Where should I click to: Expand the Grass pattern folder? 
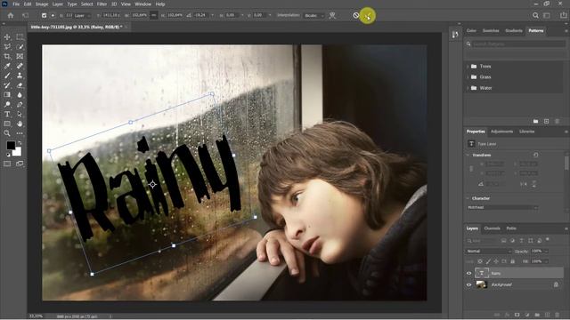coord(468,77)
